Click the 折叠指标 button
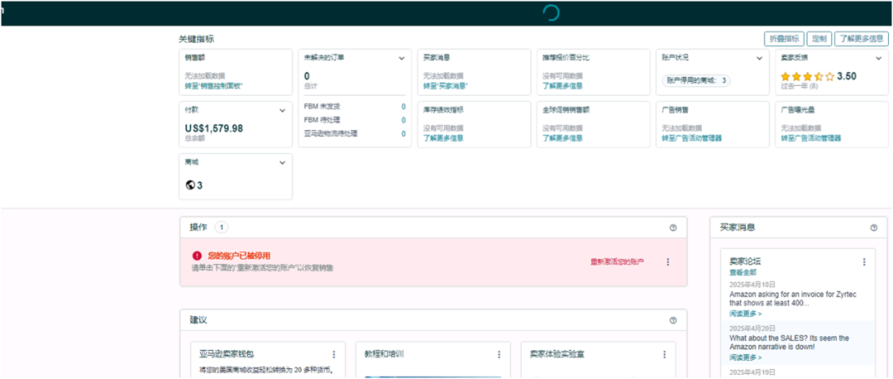 pyautogui.click(x=784, y=39)
